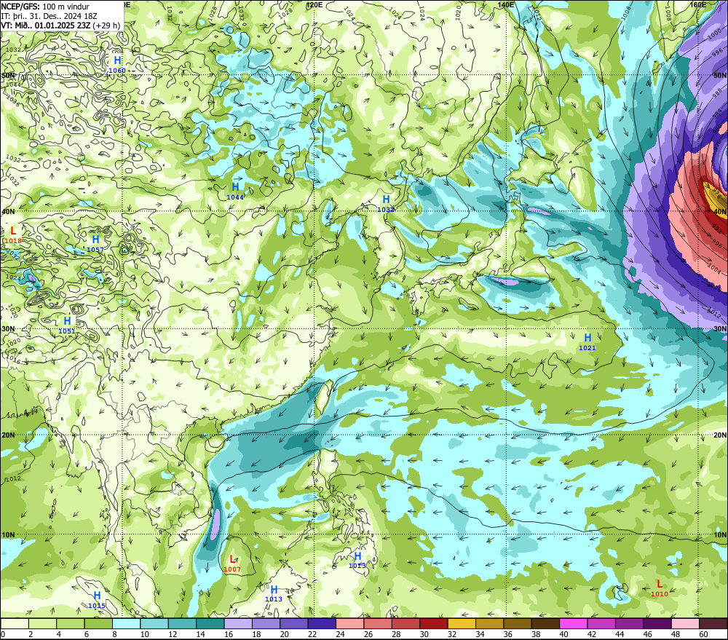This screenshot has width=728, height=640.
Task: Pick the dark teal 14–16 legend swatch
Action: [210, 623]
